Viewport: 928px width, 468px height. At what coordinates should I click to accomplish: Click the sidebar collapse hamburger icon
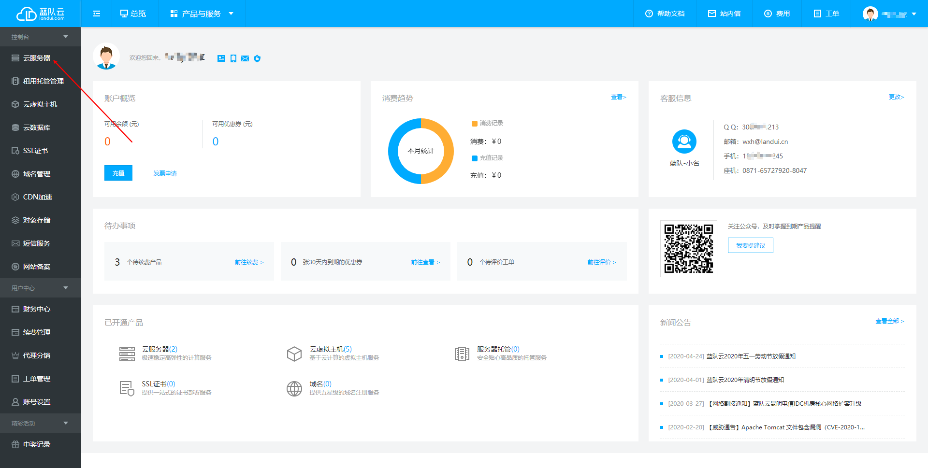tap(97, 14)
